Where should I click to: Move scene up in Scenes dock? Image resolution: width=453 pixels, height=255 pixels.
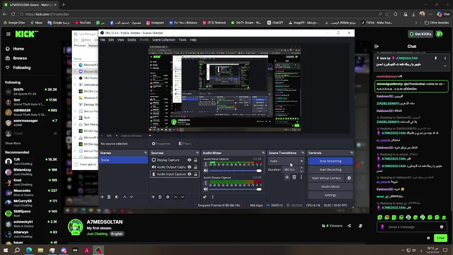(x=125, y=197)
